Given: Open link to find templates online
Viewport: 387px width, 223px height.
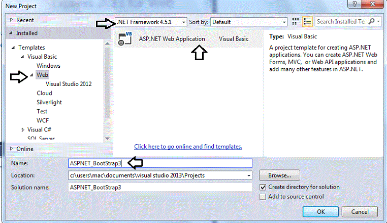Looking at the screenshot, I should tap(188, 147).
